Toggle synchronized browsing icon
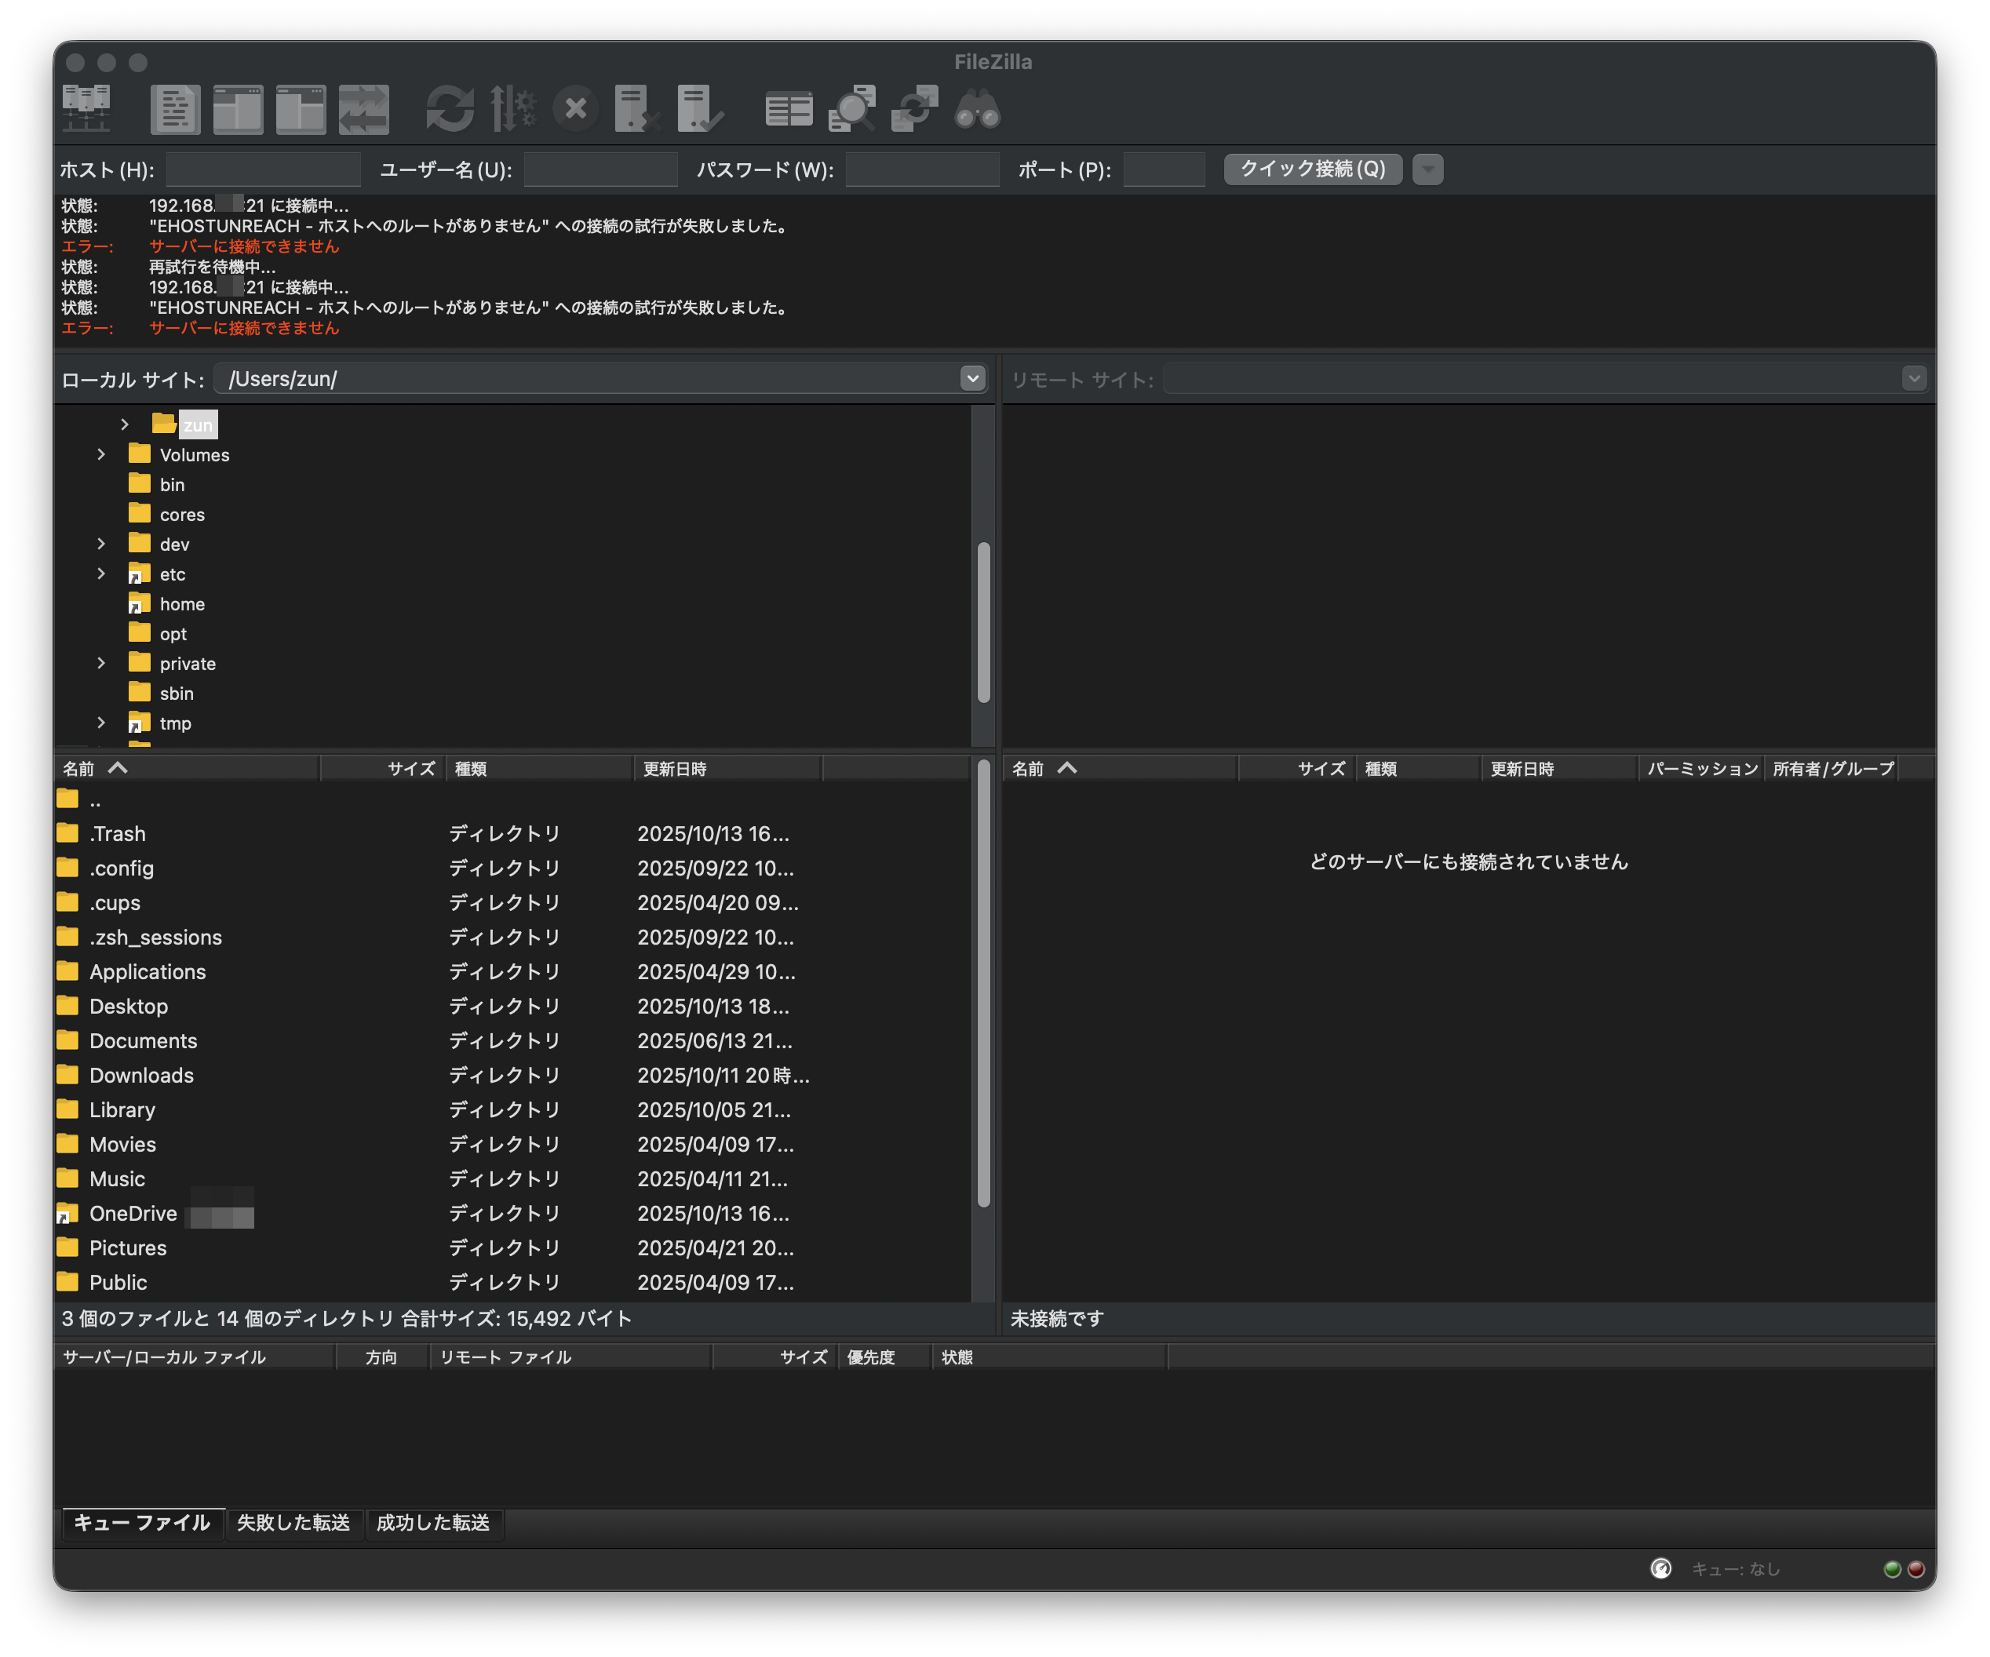This screenshot has width=1990, height=1657. click(914, 109)
